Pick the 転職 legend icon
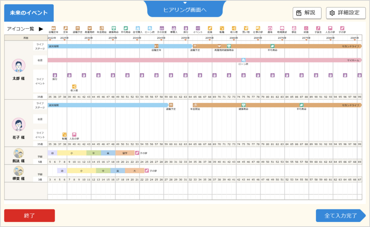 pos(222,28)
